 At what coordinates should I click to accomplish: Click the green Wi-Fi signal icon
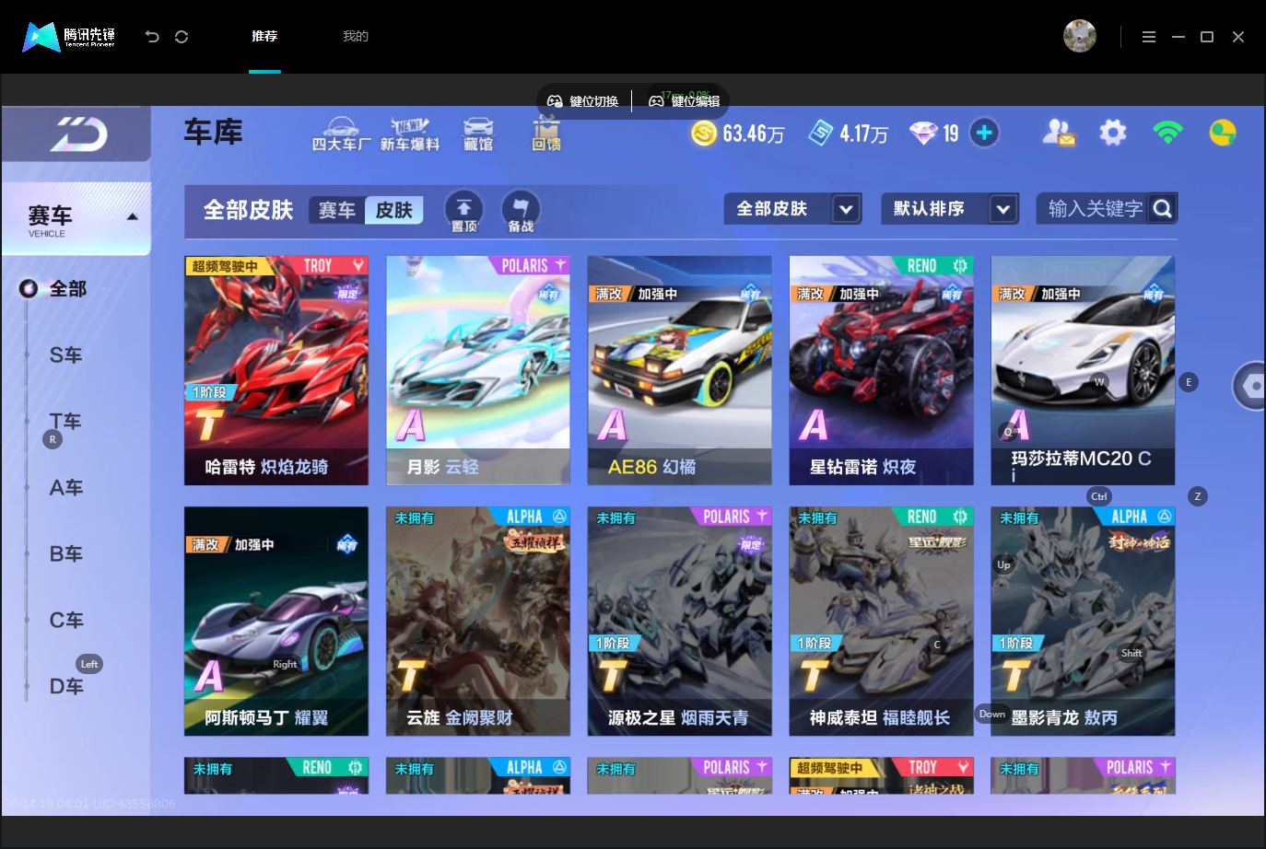tap(1167, 133)
